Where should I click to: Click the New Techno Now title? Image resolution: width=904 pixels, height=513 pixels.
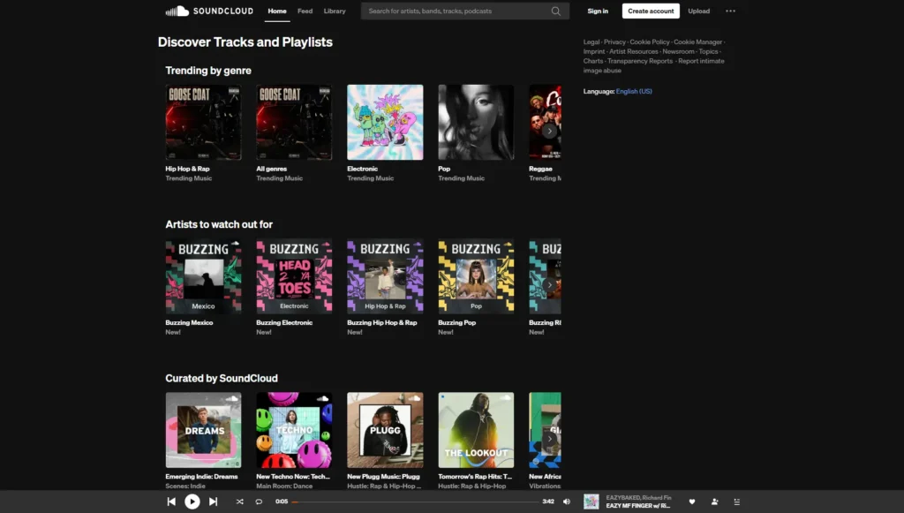tap(293, 477)
